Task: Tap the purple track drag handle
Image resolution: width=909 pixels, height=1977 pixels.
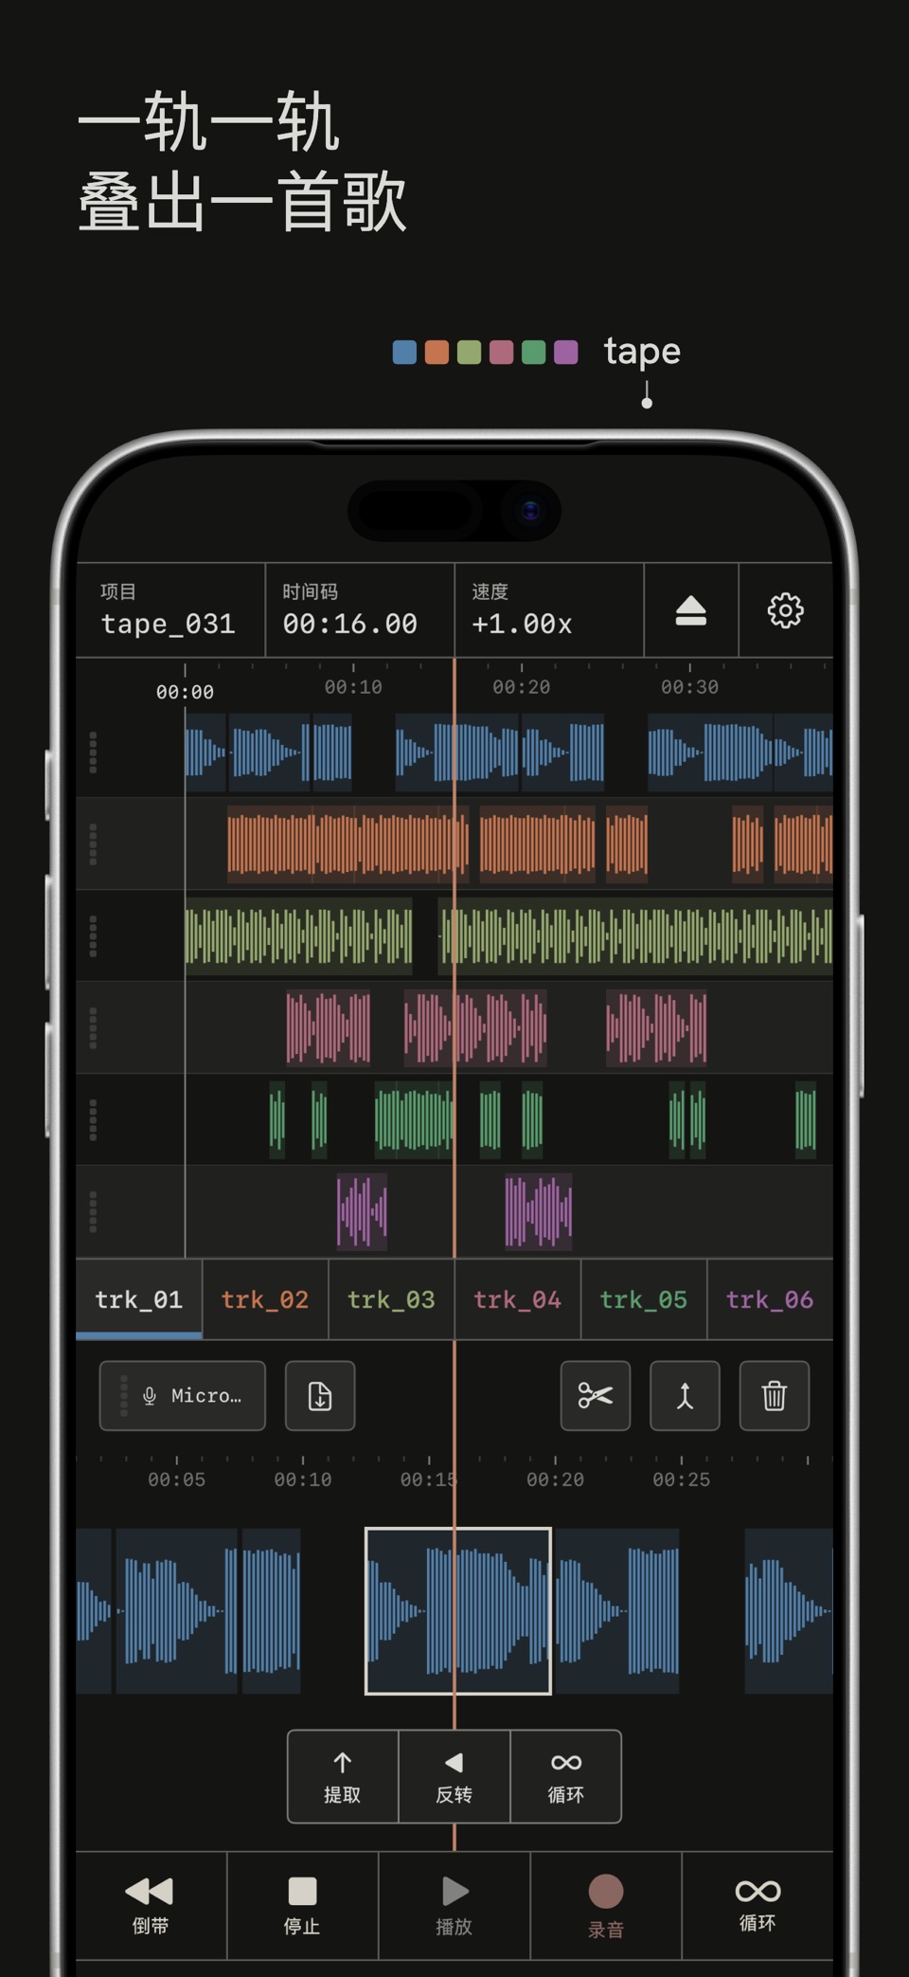Action: (93, 1211)
